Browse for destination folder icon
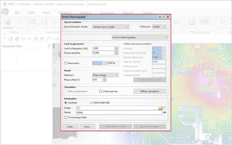This screenshot has width=232, height=145. click(x=160, y=108)
